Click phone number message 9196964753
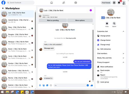This screenshot has height=94, width=129. point(48,78)
